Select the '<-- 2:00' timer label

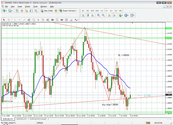(144, 95)
